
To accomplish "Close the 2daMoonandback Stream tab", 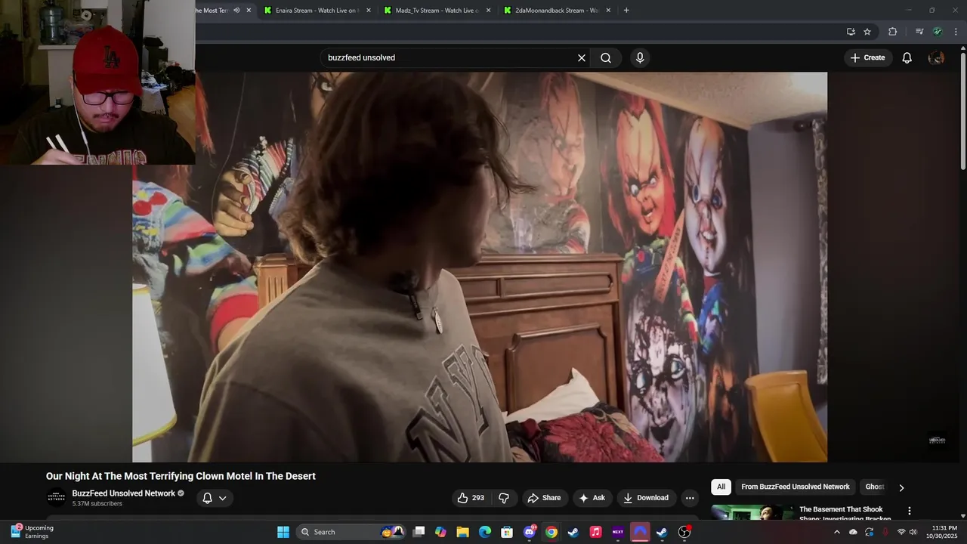I will pos(608,11).
